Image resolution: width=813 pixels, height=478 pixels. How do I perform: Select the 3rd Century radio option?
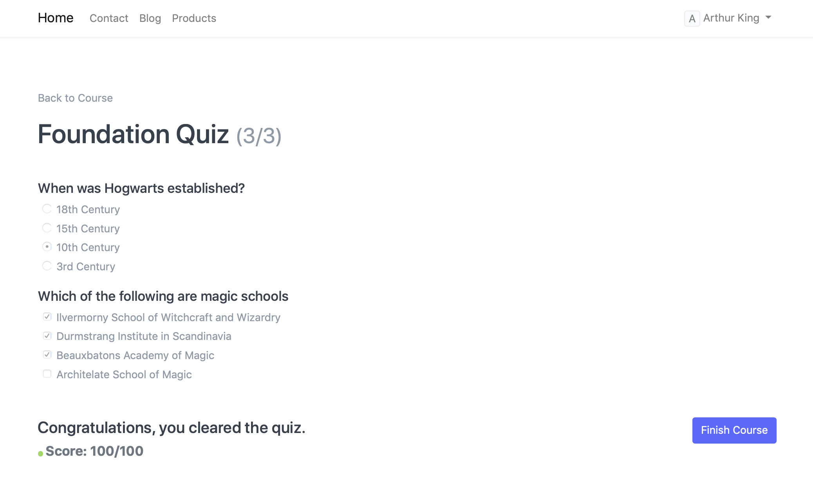47,266
